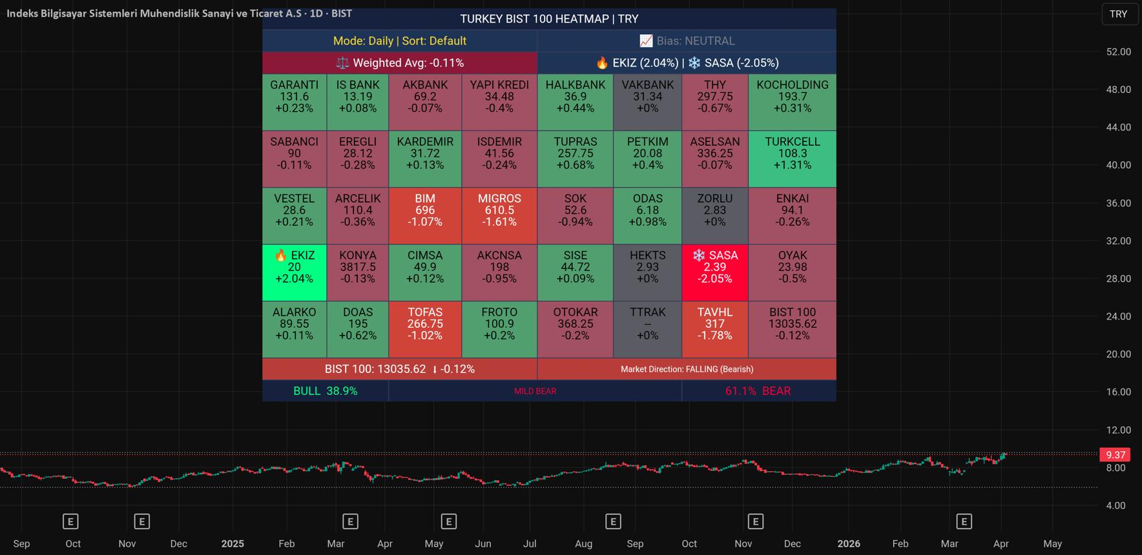
Task: Select the KOCHOLDING 193.7 cell
Action: coord(793,103)
